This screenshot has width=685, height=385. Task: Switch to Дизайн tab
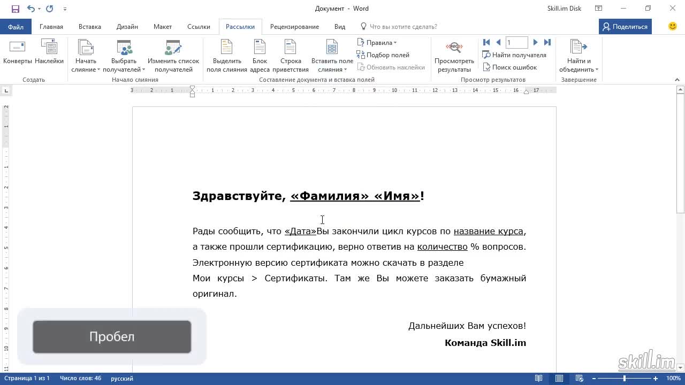point(127,27)
